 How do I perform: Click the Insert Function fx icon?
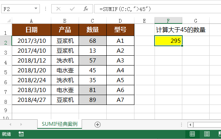click(86, 9)
